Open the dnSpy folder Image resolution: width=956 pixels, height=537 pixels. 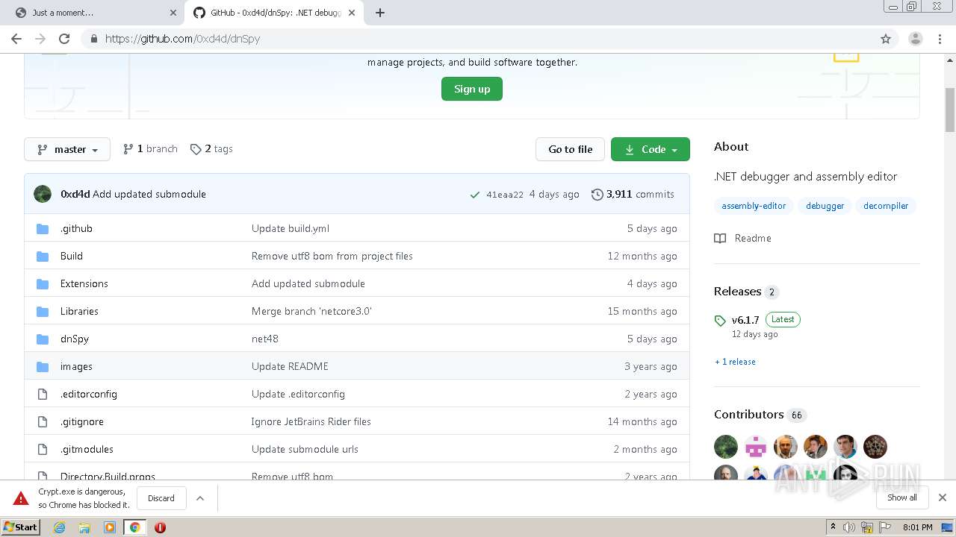(x=75, y=339)
